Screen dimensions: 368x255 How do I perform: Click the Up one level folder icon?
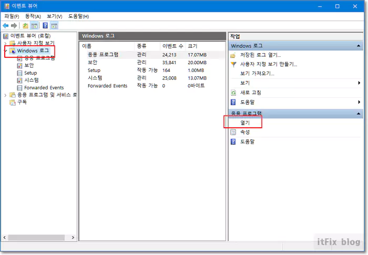tap(25, 26)
